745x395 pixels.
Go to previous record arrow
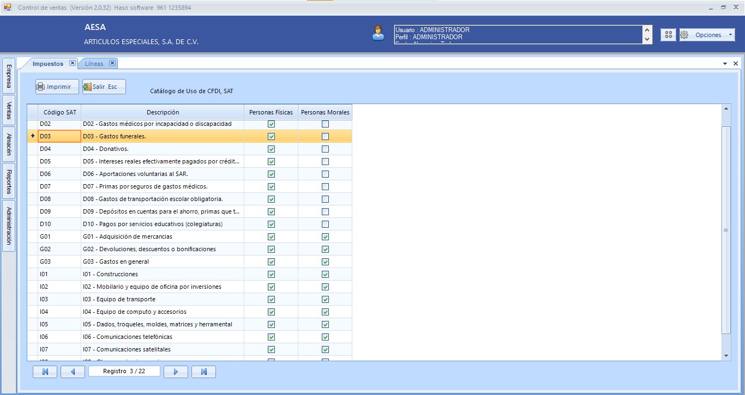pos(73,372)
